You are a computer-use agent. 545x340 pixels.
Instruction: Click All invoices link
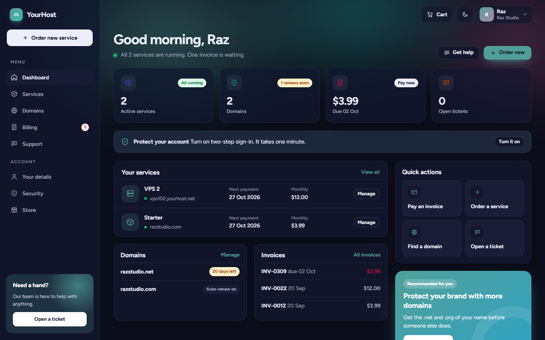pos(367,255)
